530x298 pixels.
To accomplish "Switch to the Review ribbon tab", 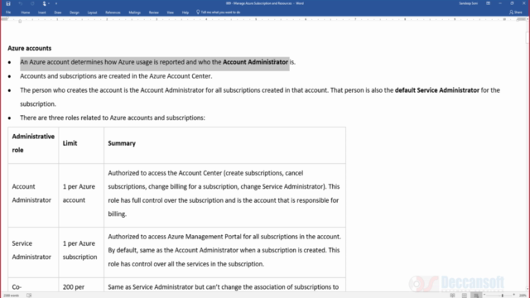I will tap(154, 12).
